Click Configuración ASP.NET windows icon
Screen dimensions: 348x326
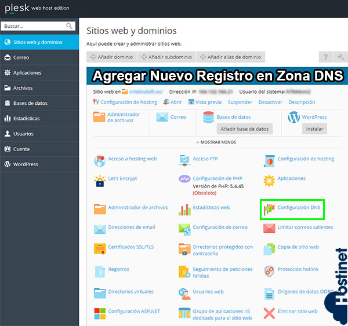point(100,314)
